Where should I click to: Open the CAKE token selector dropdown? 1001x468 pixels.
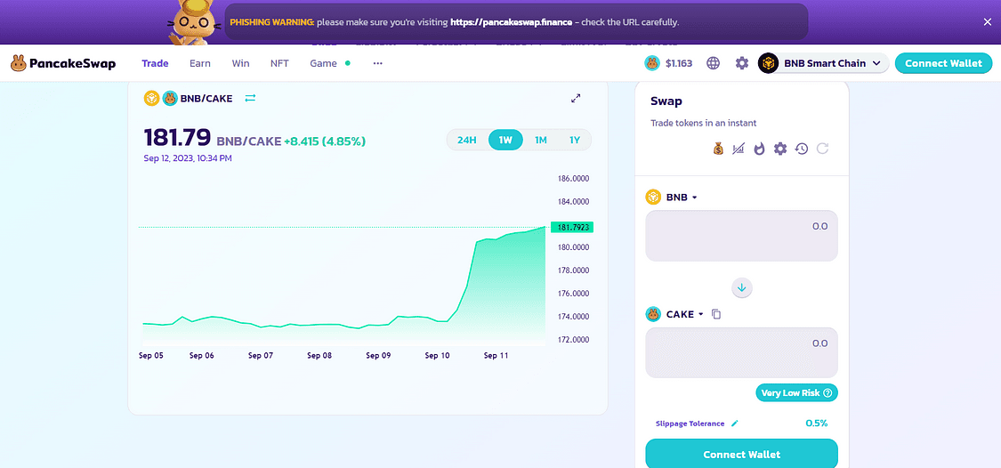[674, 314]
